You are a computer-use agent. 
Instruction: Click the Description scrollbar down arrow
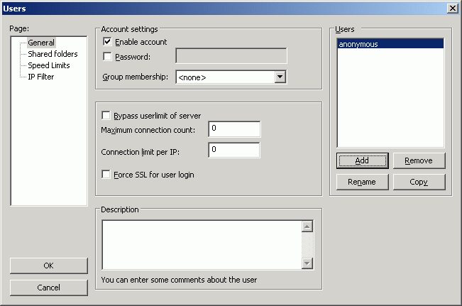point(307,263)
